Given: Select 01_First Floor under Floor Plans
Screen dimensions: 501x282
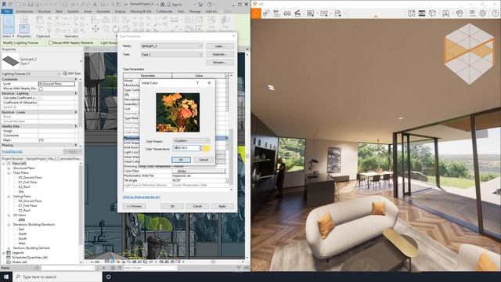Looking at the screenshot, I should 28,183.
